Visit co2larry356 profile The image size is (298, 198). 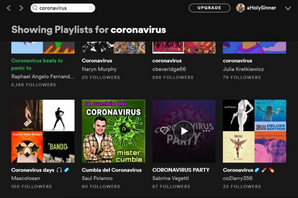(x=238, y=178)
